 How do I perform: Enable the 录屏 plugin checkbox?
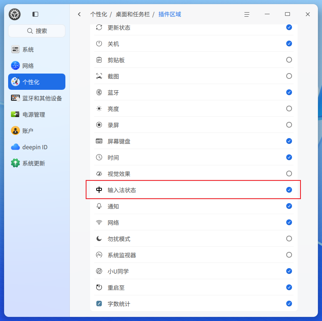click(x=289, y=124)
